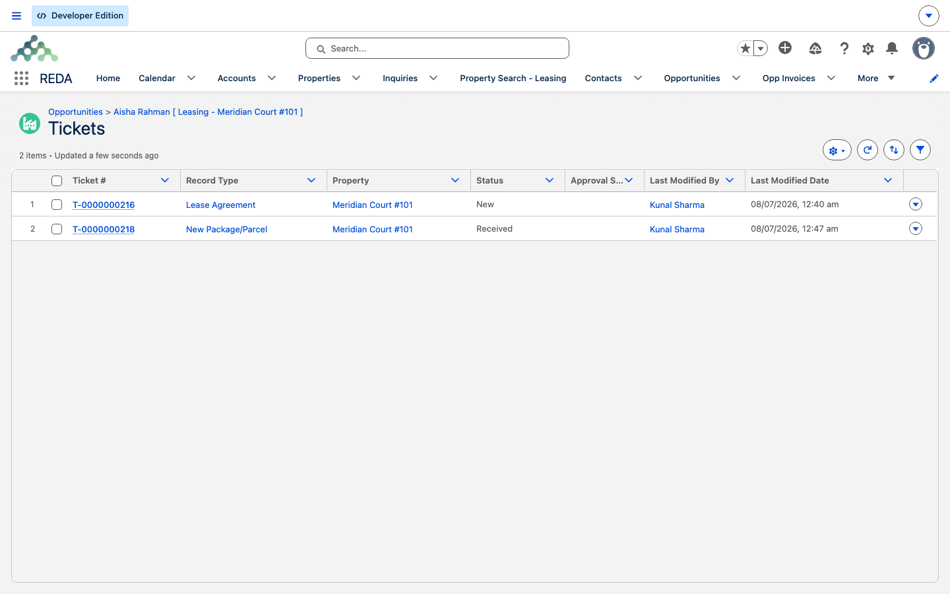
Task: Open row actions menu for T-0000000218
Action: click(x=916, y=228)
